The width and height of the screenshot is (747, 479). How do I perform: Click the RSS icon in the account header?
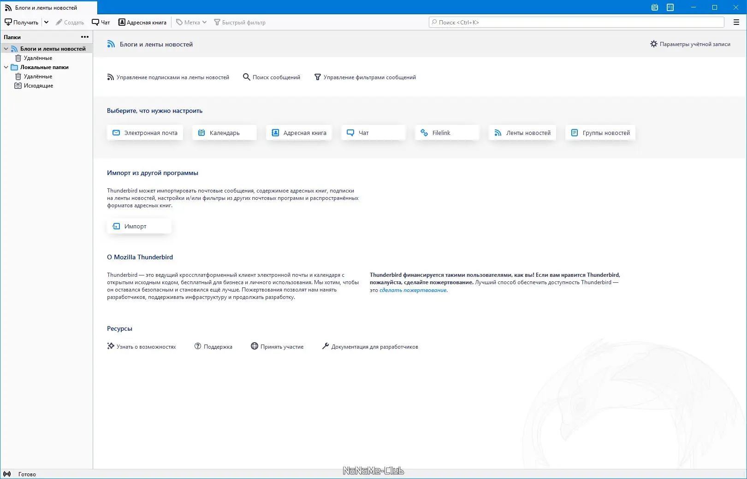click(x=111, y=44)
